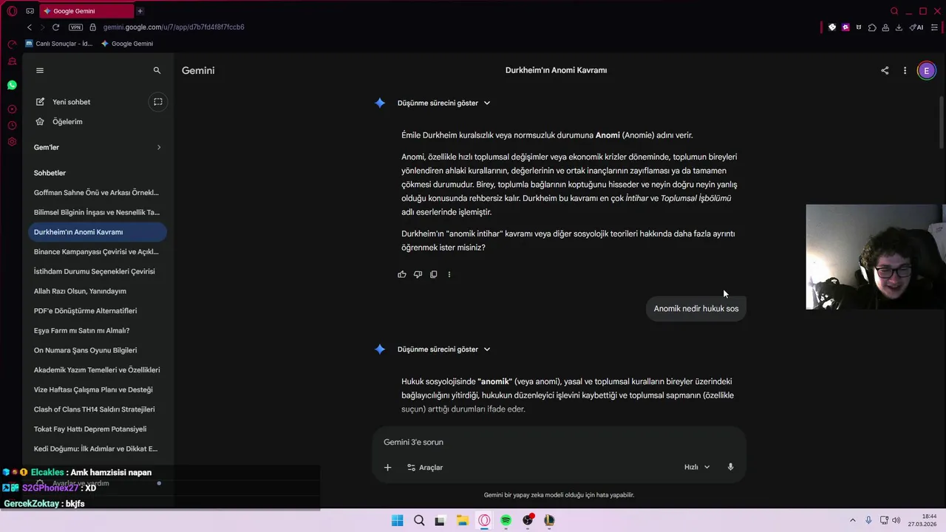The height and width of the screenshot is (532, 946).
Task: Open more options below the response
Action: click(x=449, y=274)
